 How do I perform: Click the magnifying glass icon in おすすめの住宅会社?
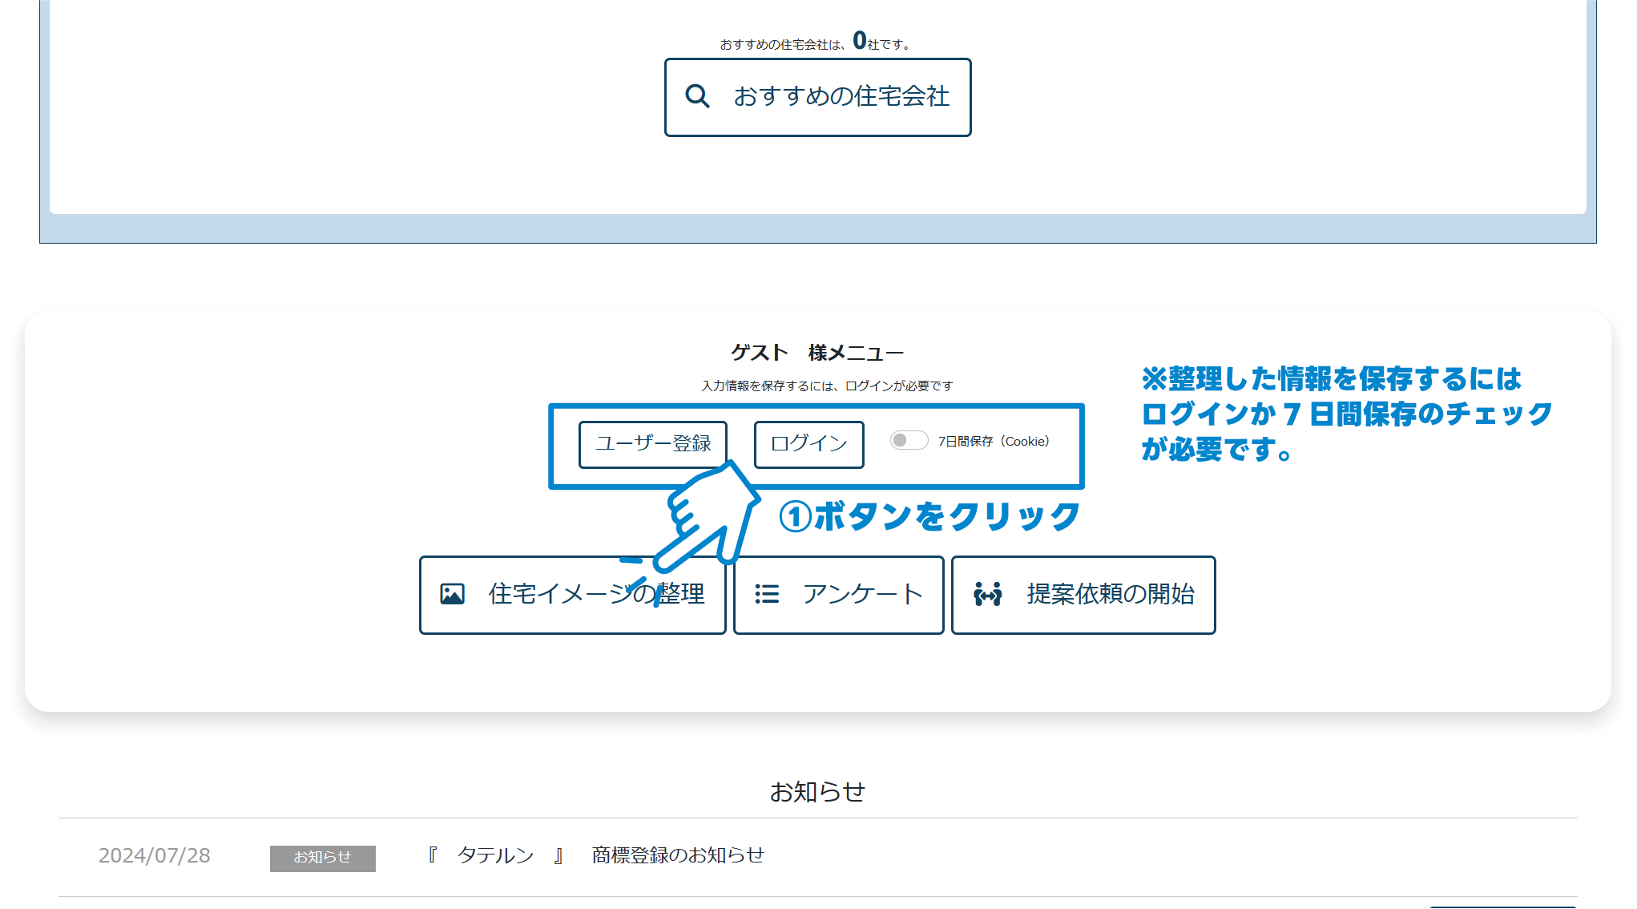pos(696,95)
